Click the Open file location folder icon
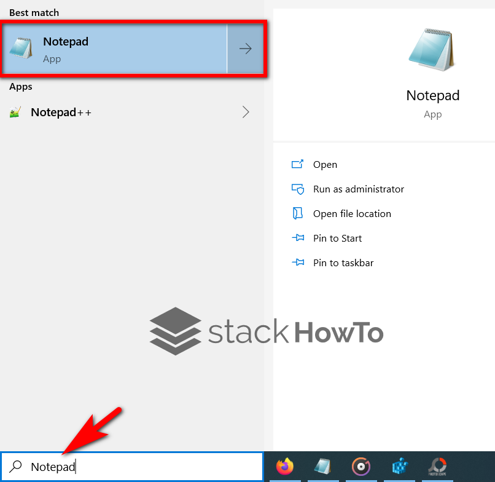Image resolution: width=495 pixels, height=482 pixels. click(297, 213)
